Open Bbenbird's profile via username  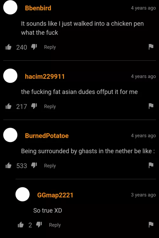click(x=38, y=8)
